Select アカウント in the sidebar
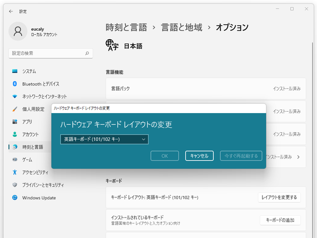Screen dimensions: 317x238 coord(30,134)
